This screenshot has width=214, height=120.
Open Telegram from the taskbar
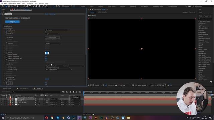tap(58, 118)
